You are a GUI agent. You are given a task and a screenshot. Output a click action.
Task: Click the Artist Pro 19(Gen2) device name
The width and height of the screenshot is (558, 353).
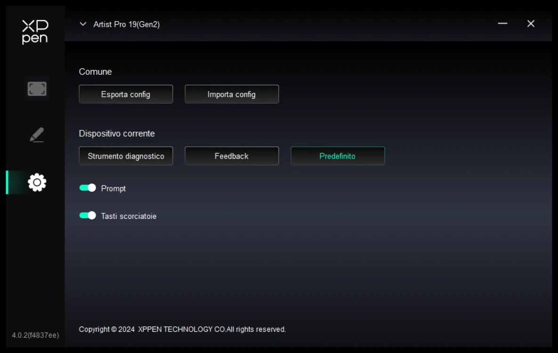click(126, 24)
